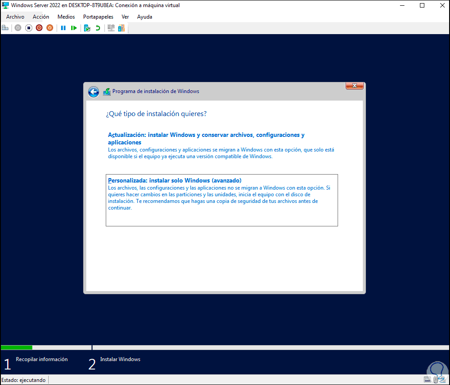450x385 pixels.
Task: Click the 'Estado: ejecutando' status text
Action: point(23,380)
